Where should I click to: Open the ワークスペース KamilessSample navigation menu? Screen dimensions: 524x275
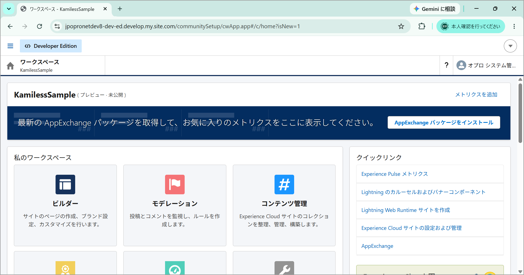(40, 65)
